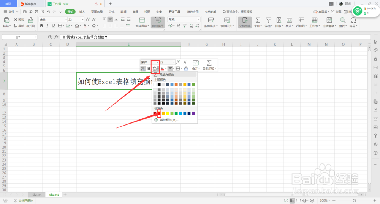Click the 自动求和 AutoSum in mini toolbar
380x204 pixels.
(209, 65)
